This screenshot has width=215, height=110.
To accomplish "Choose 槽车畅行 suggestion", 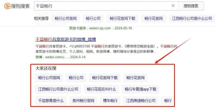I will click(110, 101).
